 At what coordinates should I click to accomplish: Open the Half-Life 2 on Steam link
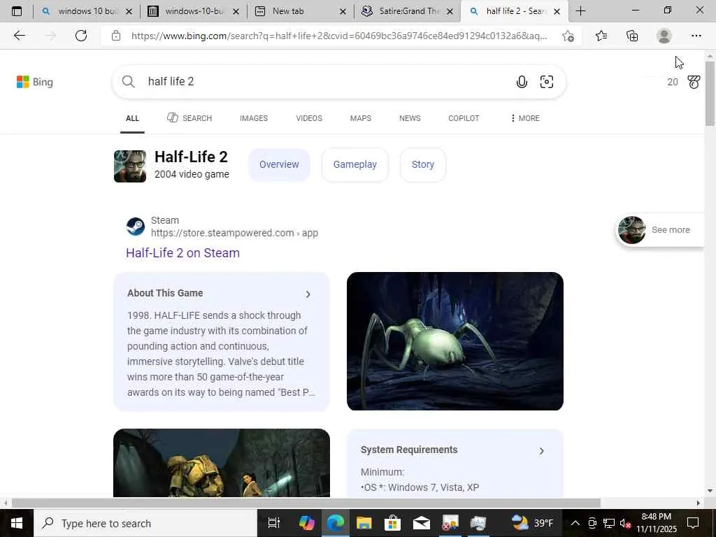(182, 253)
